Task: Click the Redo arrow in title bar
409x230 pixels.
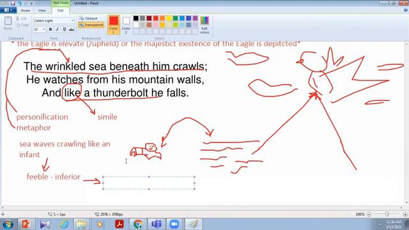Action: pyautogui.click(x=26, y=3)
